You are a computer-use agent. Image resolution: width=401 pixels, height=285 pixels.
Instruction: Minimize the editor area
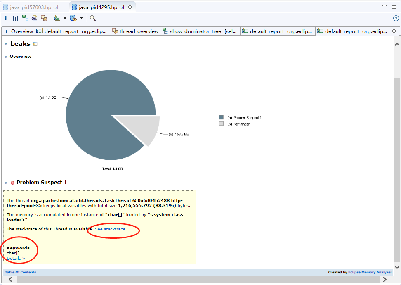(384, 5)
